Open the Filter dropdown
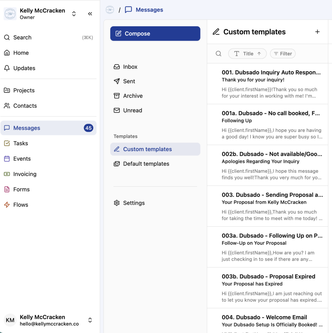 tap(283, 53)
